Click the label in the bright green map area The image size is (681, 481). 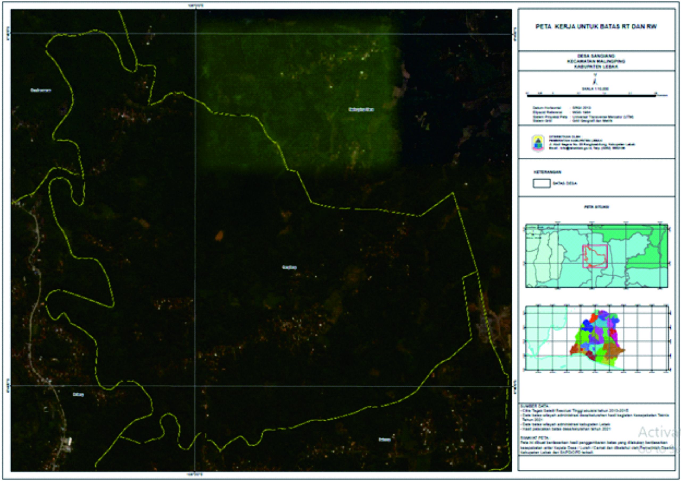pyautogui.click(x=361, y=110)
